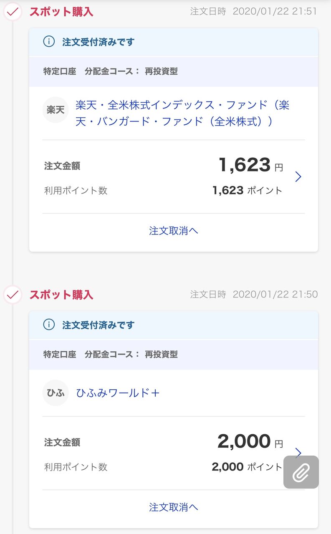The height and width of the screenshot is (534, 331).
Task: Select the first スポット購入 heading
Action: pos(61,12)
